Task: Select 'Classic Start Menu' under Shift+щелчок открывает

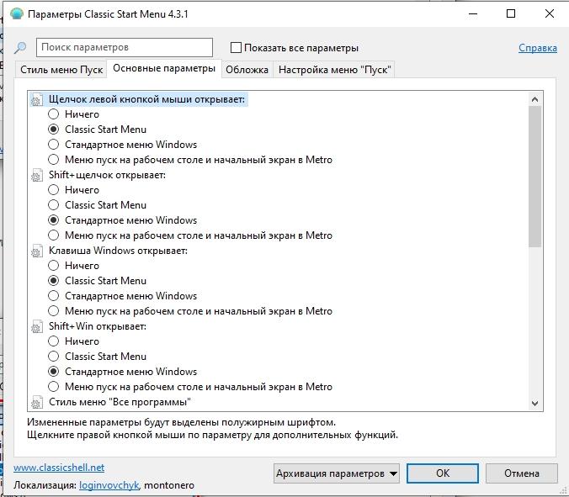Action: click(x=53, y=205)
